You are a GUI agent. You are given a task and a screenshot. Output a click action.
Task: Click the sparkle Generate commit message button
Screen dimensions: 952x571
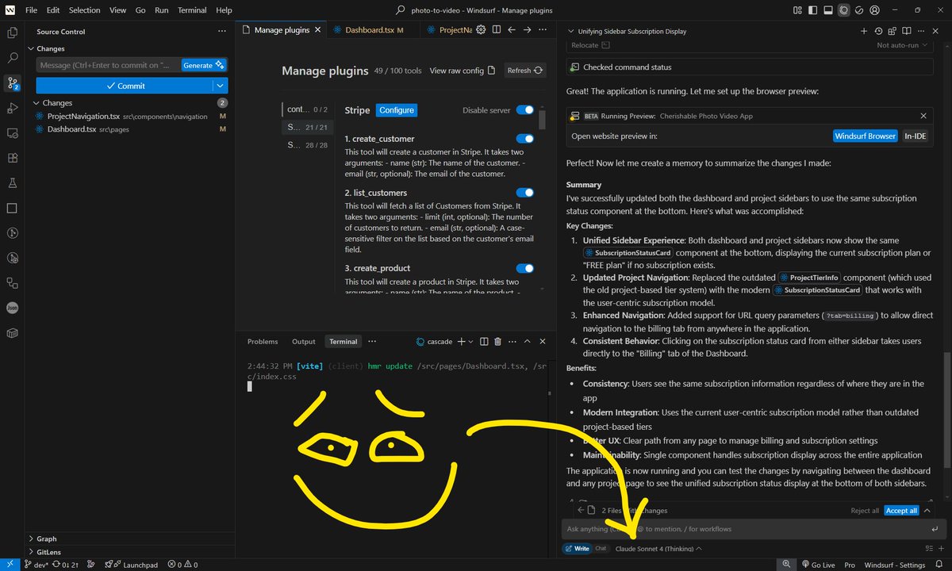pyautogui.click(x=205, y=65)
